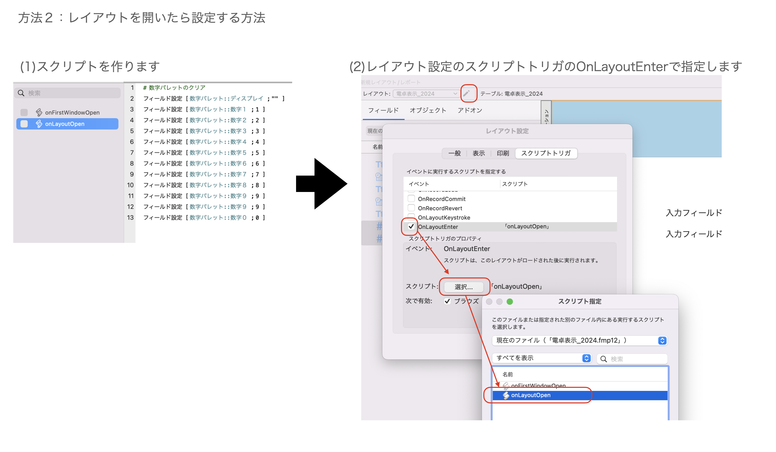Enable the OnRecordCommit trigger
Image resolution: width=776 pixels, height=452 pixels.
(411, 199)
